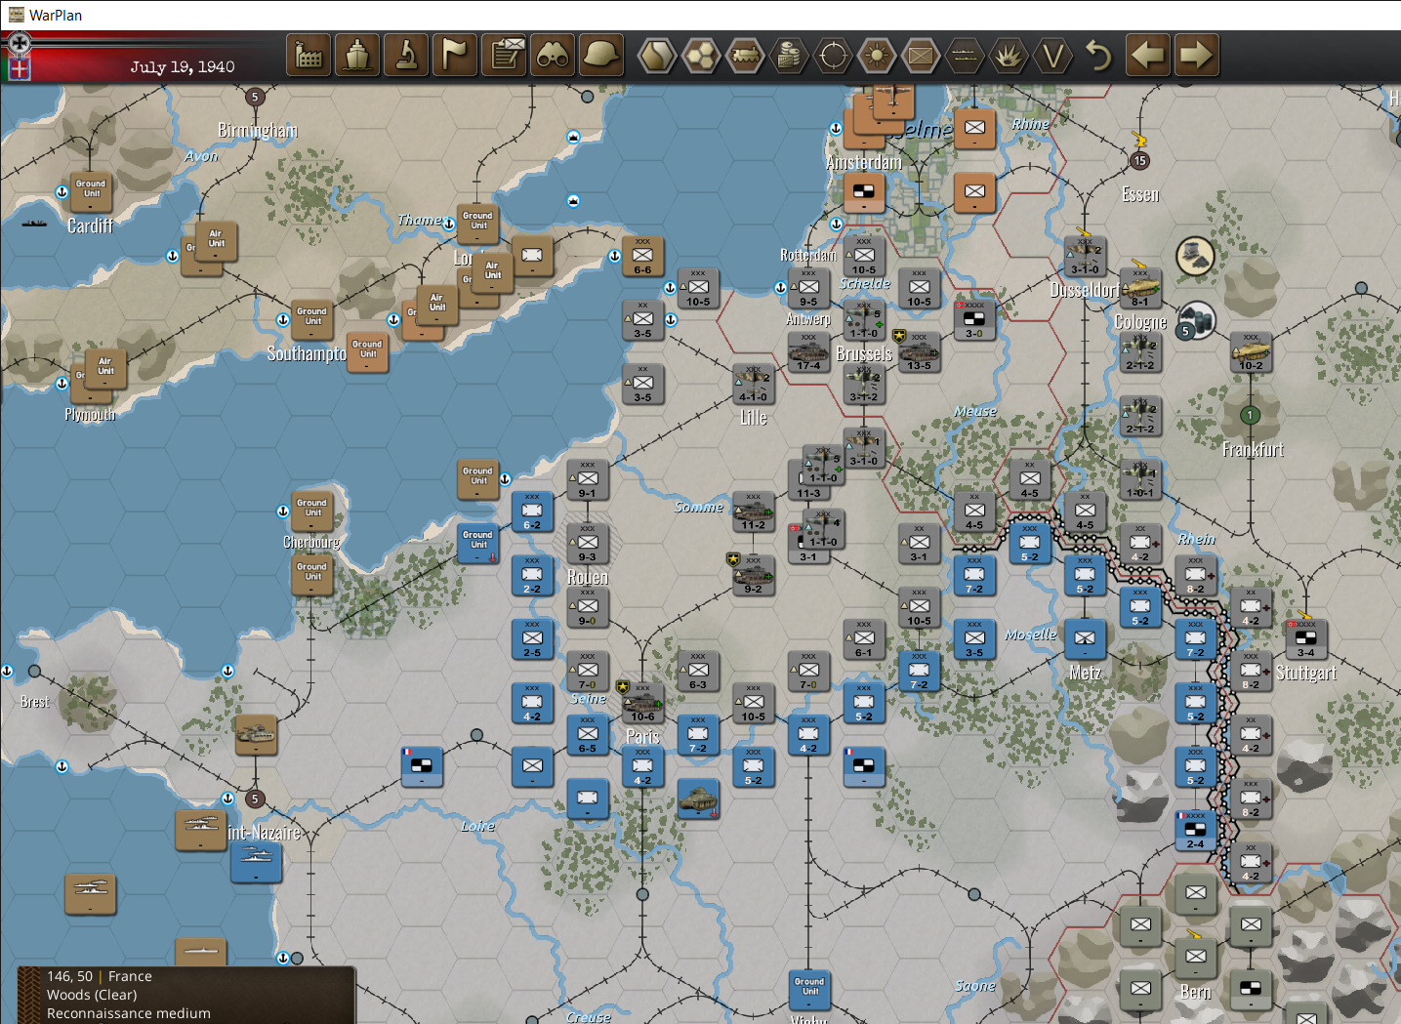Screen dimensions: 1401x1024
Task: Click the Iron Cross emblem
Action: [20, 44]
